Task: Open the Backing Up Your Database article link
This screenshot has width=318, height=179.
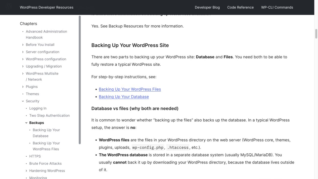Action: tap(124, 97)
